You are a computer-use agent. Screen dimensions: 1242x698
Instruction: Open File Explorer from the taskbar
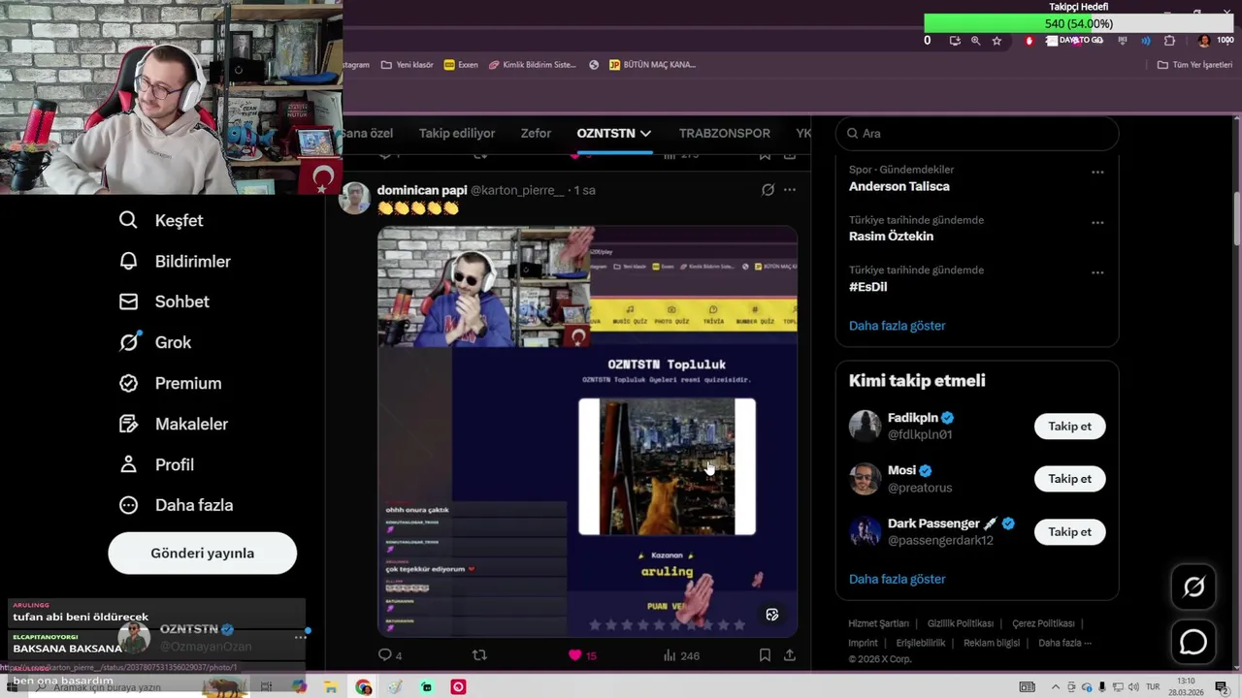(331, 687)
